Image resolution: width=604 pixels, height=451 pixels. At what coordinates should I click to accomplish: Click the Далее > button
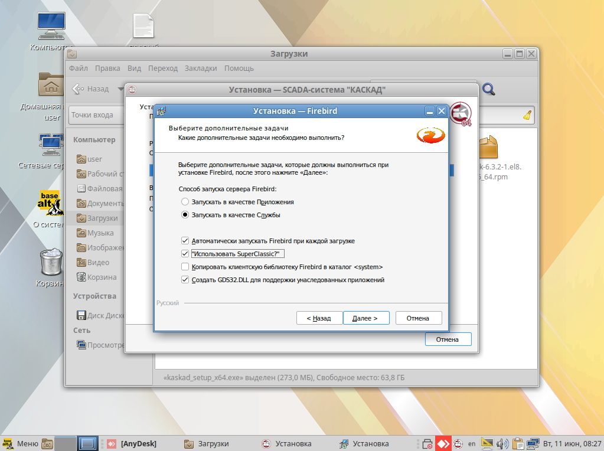tap(365, 318)
